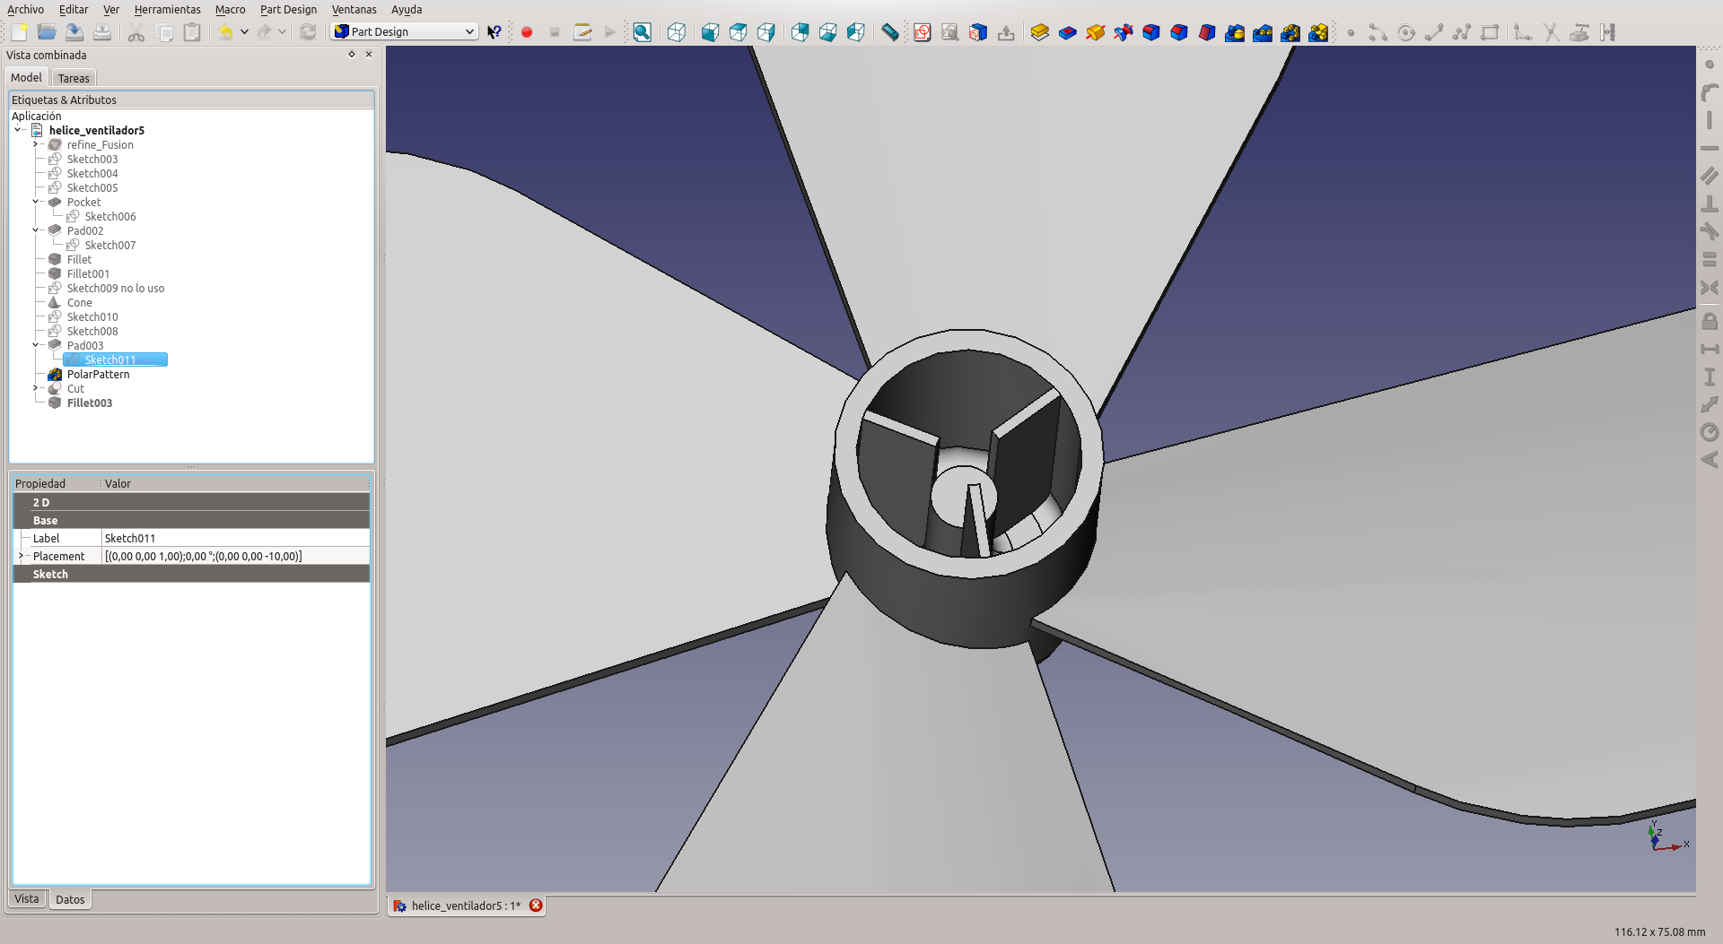The width and height of the screenshot is (1723, 944).
Task: Open the redo history dropdown arrow
Action: [x=282, y=32]
